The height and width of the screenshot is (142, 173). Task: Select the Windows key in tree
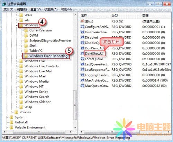(31, 25)
